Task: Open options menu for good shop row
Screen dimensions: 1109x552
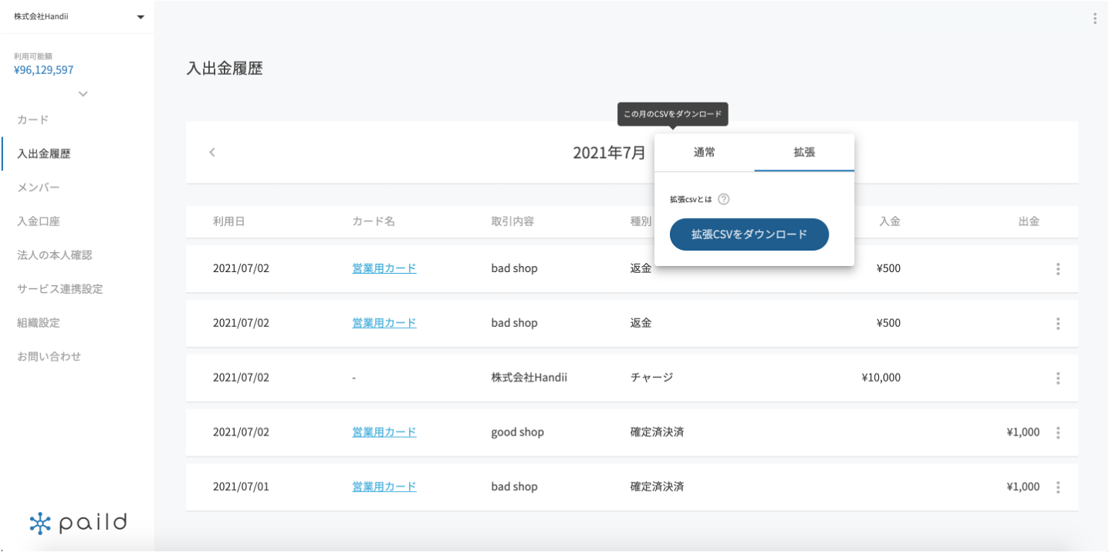Action: tap(1057, 433)
